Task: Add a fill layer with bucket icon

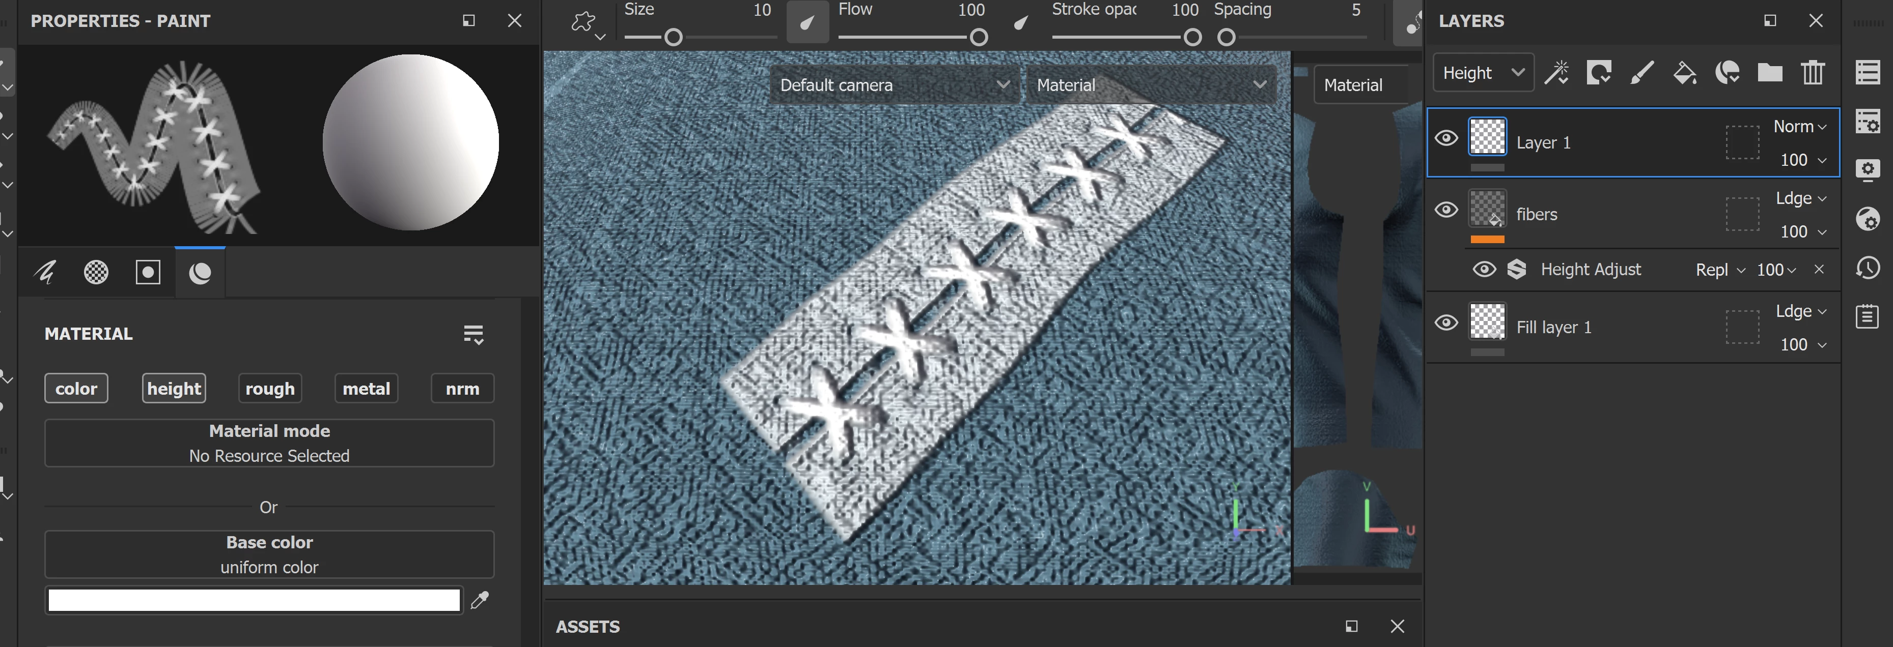Action: (x=1684, y=73)
